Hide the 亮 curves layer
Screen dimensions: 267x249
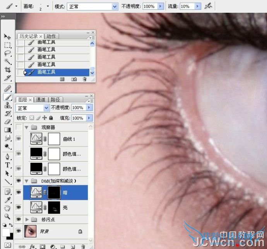[x=19, y=207]
